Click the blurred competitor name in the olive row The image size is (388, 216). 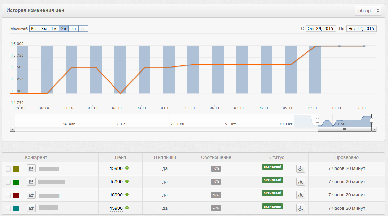pos(49,169)
